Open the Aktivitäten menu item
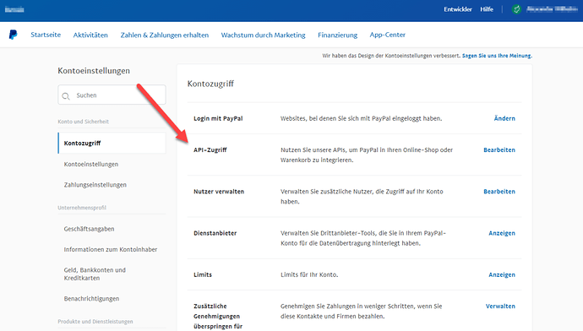Viewport: 583px width, 331px height. pyautogui.click(x=90, y=35)
